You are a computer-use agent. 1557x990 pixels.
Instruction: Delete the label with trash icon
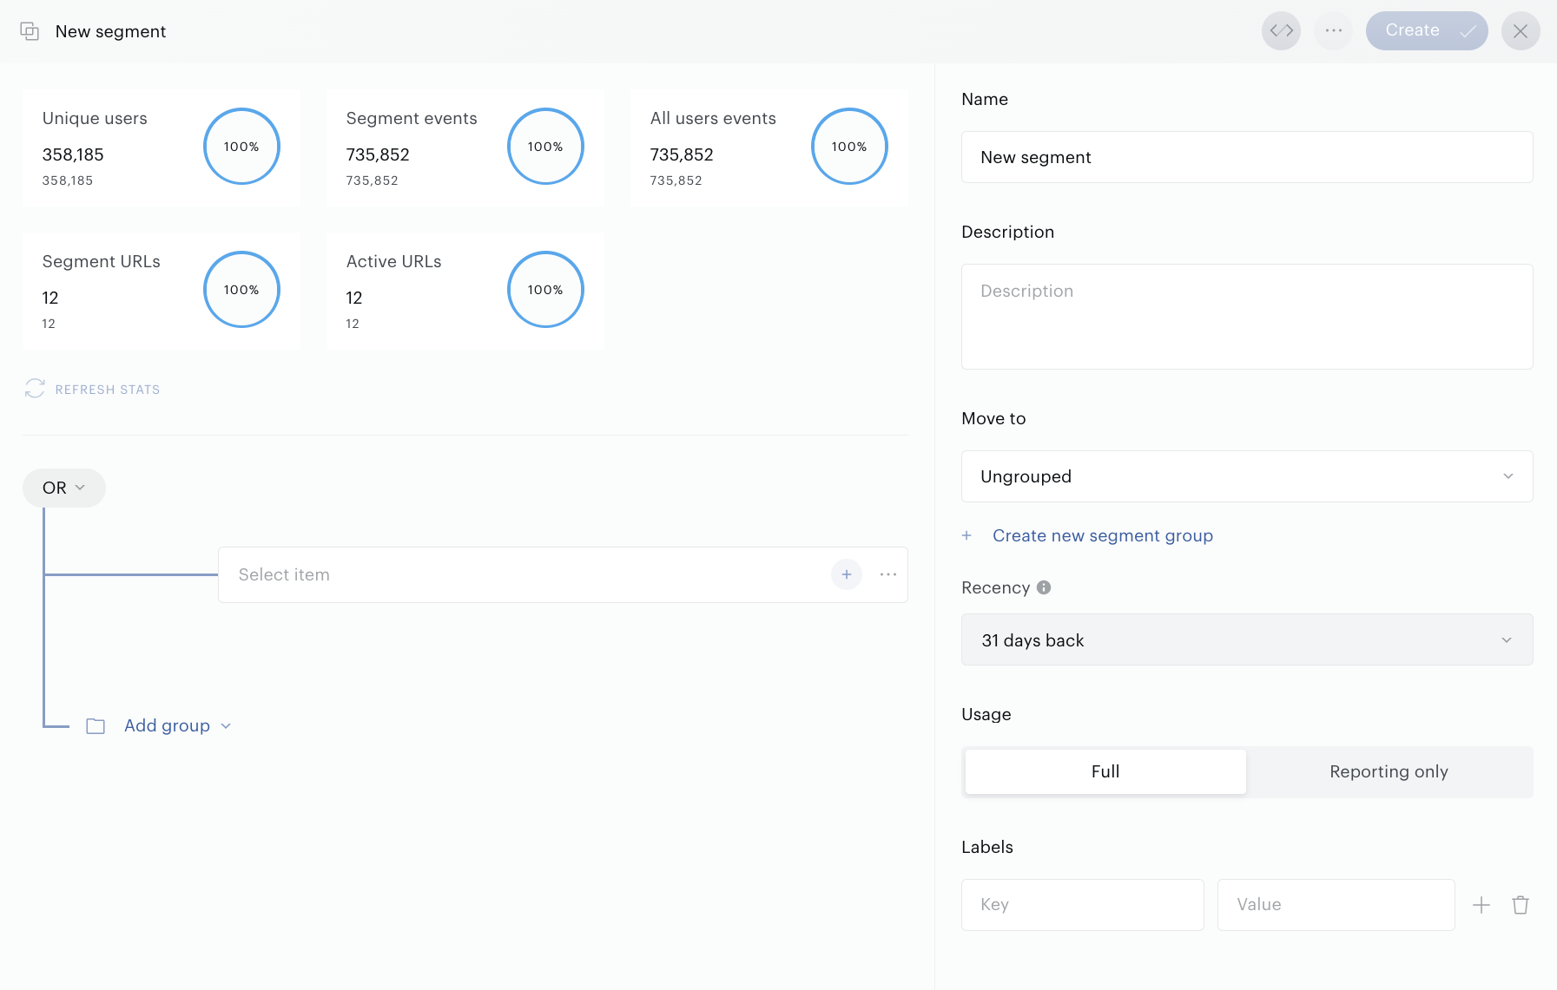pyautogui.click(x=1521, y=905)
